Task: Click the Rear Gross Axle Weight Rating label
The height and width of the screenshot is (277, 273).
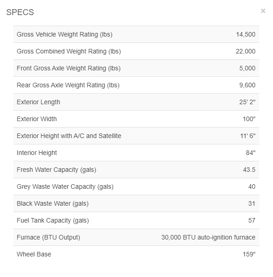Action: coord(68,85)
